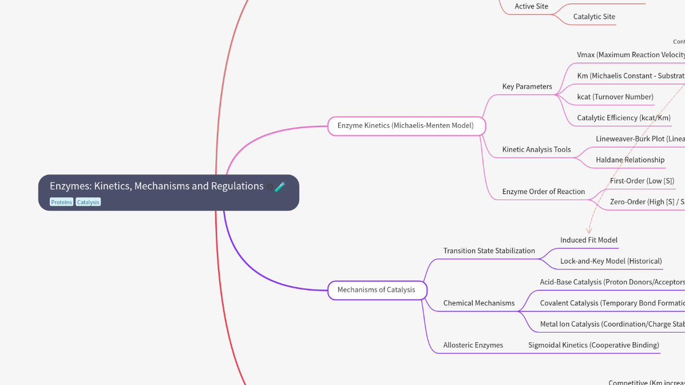Open the Kinetic Analysis Tools branch

click(536, 150)
